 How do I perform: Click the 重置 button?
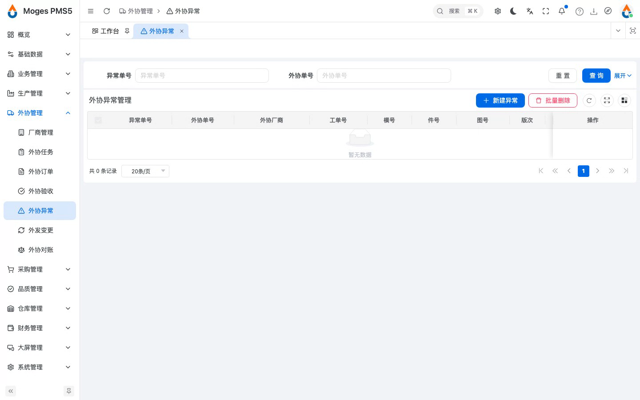[563, 76]
